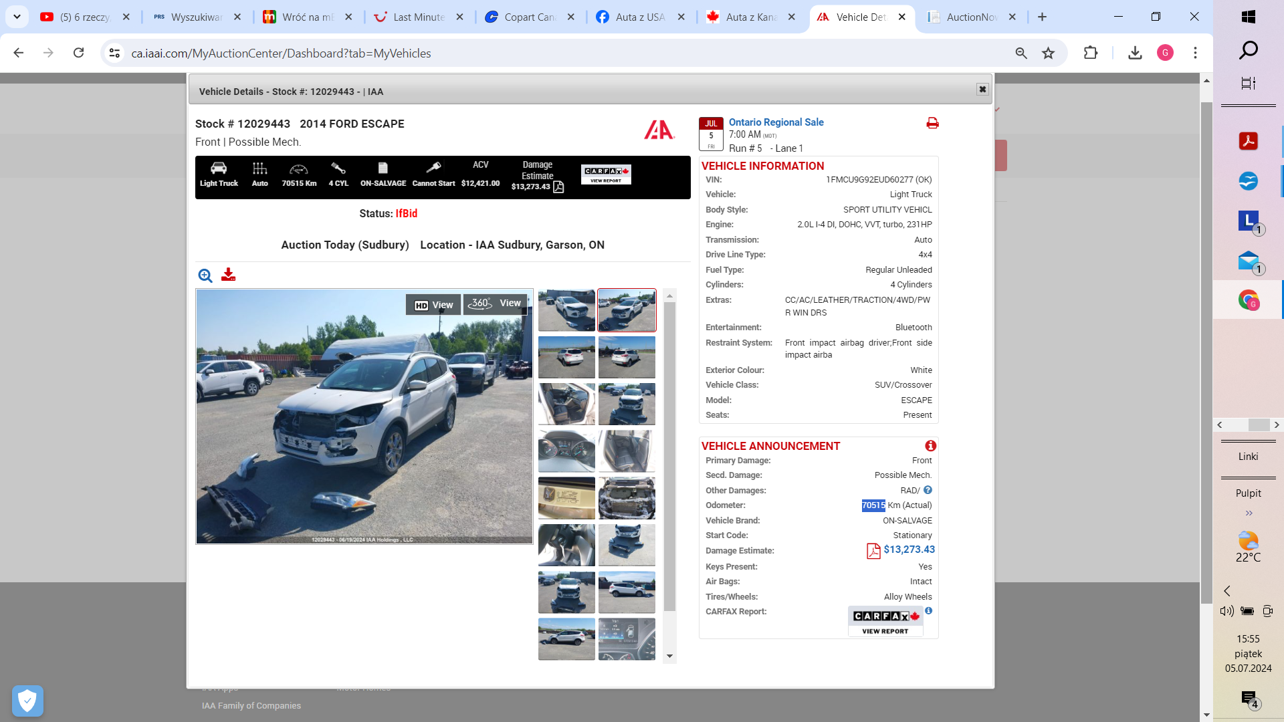Open Adobe Acrobat from taskbar
1284x722 pixels.
point(1248,141)
